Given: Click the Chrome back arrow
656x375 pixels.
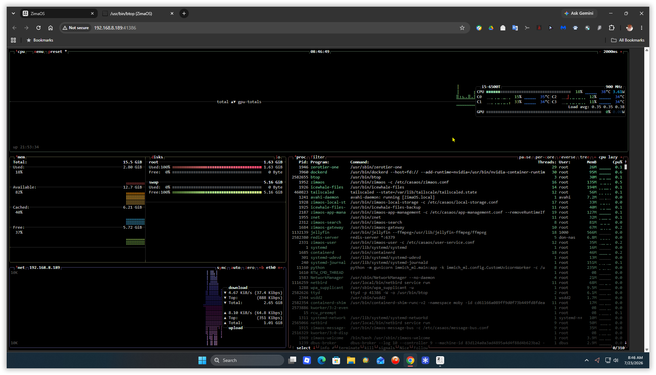Looking at the screenshot, I should point(14,28).
